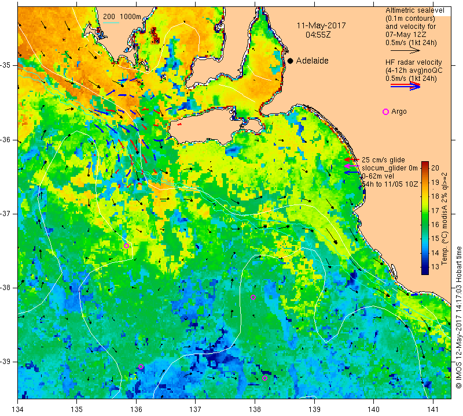Screen dimensions: 463x416
Task: Click the -35 latitude axis label
Action: click(5, 65)
